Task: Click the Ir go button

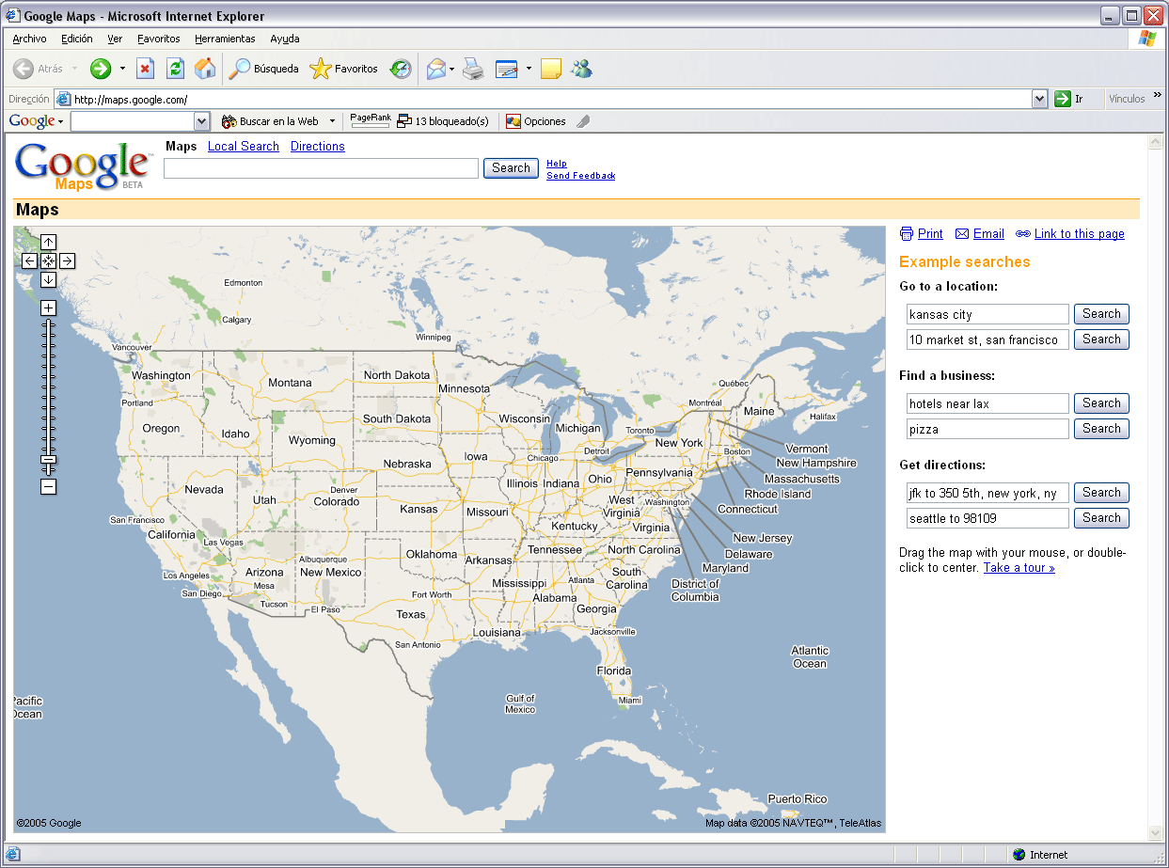Action: click(x=1068, y=99)
